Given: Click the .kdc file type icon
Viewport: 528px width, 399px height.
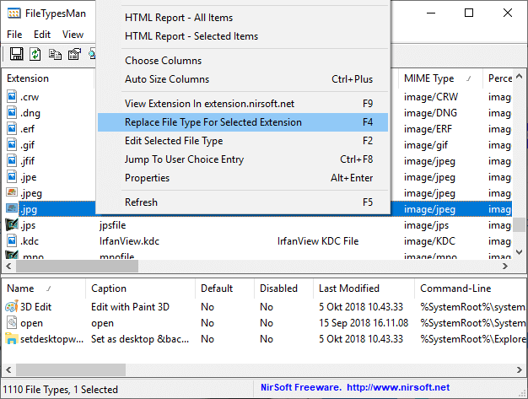Looking at the screenshot, I should click(12, 240).
